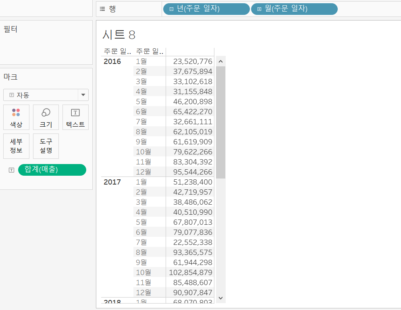This screenshot has height=310, width=401.
Task: Select the value 79,077,836
Action: pyautogui.click(x=193, y=232)
